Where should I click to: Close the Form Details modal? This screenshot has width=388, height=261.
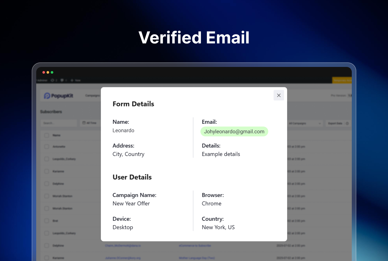[279, 95]
